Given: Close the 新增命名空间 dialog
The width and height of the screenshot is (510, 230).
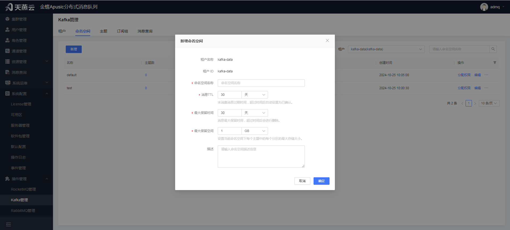Looking at the screenshot, I should tap(327, 40).
